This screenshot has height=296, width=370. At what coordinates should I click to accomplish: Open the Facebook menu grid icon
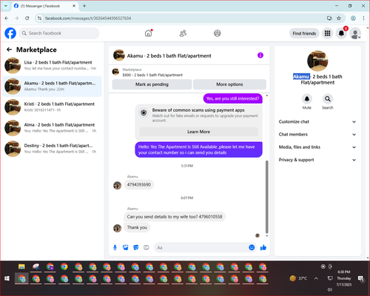[327, 33]
